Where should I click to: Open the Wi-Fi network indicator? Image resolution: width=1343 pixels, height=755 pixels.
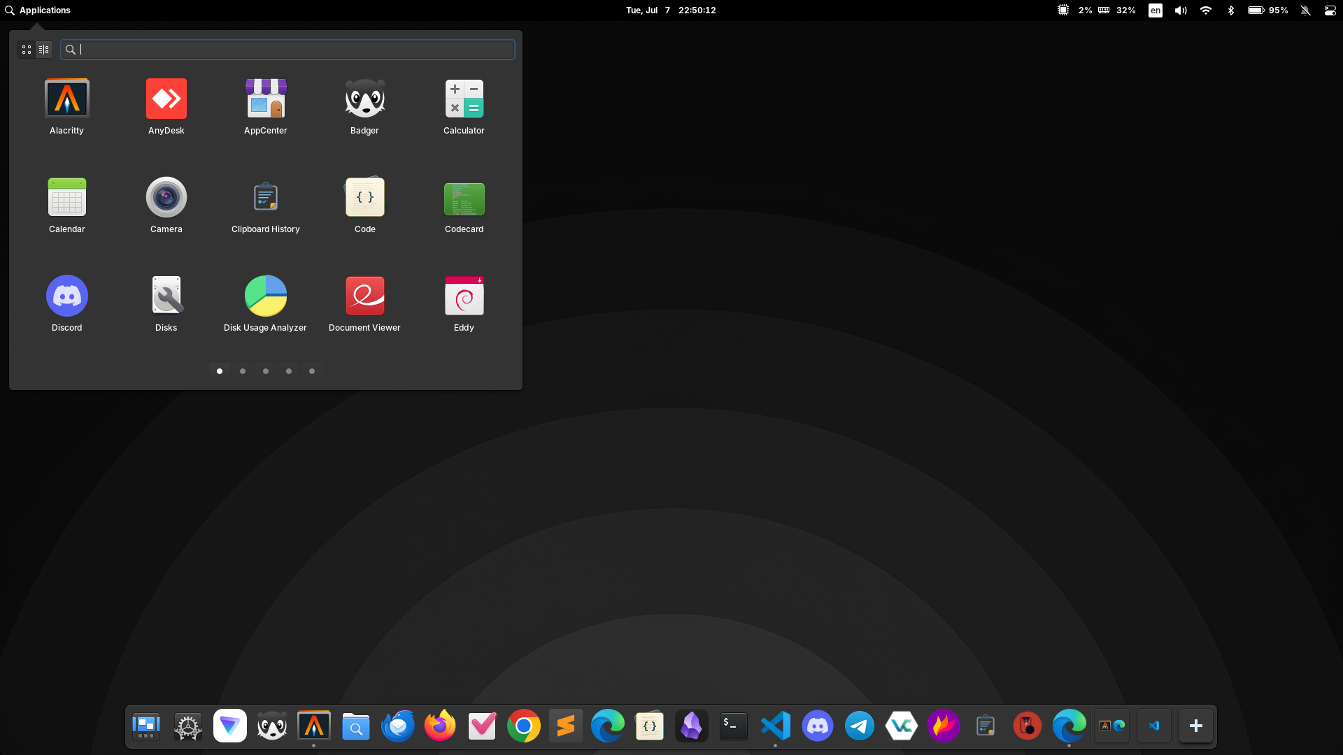(1206, 10)
